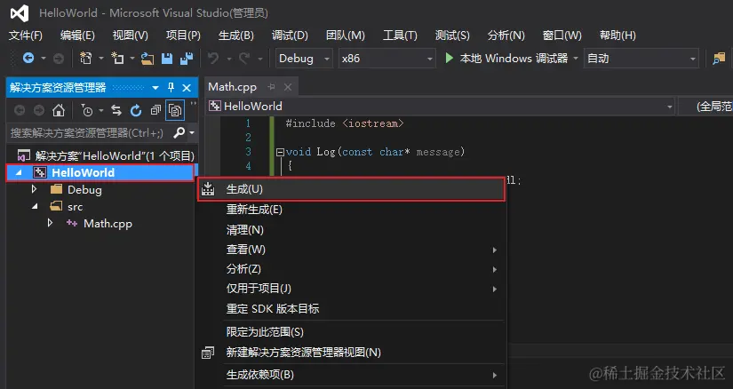The image size is (733, 389).
Task: Open the 编辑(E) menu
Action: (77, 36)
